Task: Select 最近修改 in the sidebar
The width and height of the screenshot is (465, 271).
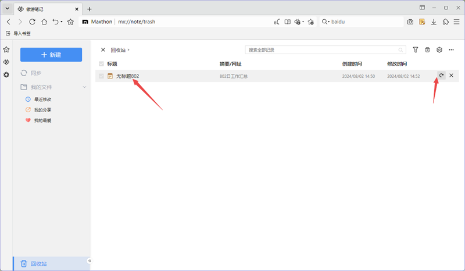Action: click(42, 99)
